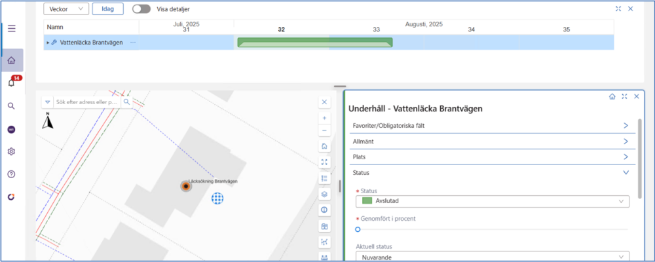This screenshot has width=655, height=262.
Task: Click the address search input field
Action: pyautogui.click(x=86, y=103)
